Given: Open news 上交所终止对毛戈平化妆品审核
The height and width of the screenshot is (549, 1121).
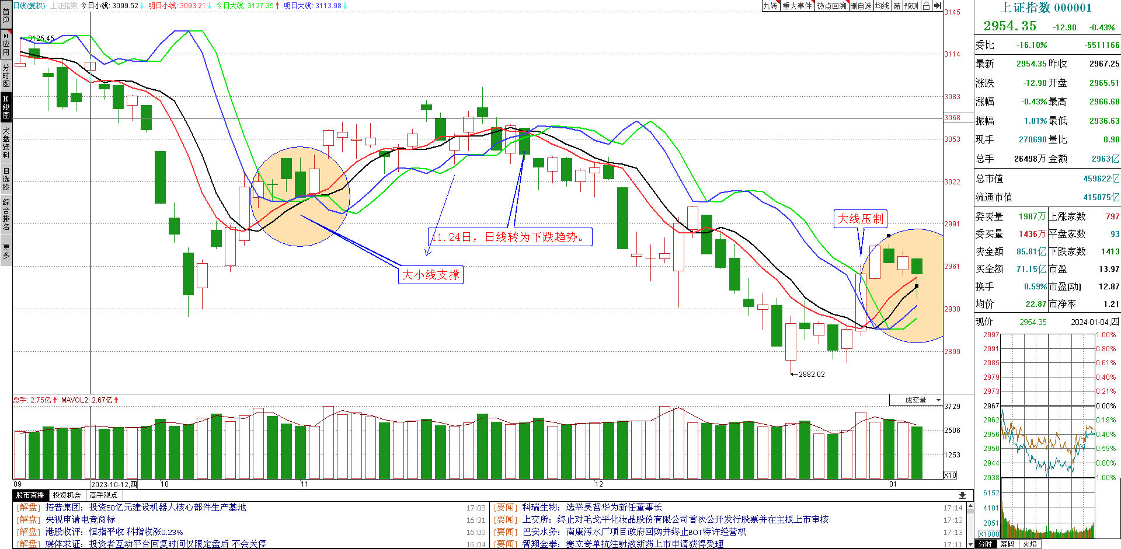Looking at the screenshot, I should 676,519.
